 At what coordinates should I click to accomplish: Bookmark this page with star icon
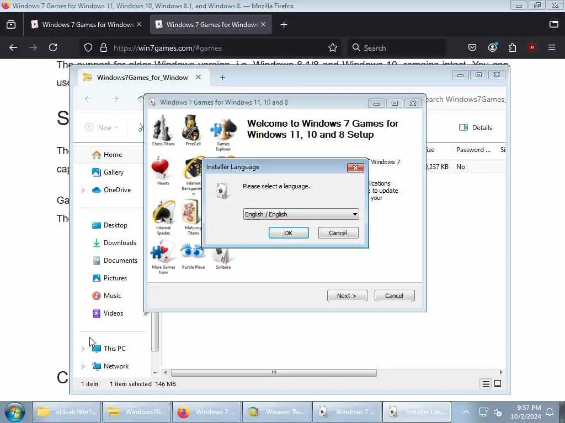click(333, 47)
